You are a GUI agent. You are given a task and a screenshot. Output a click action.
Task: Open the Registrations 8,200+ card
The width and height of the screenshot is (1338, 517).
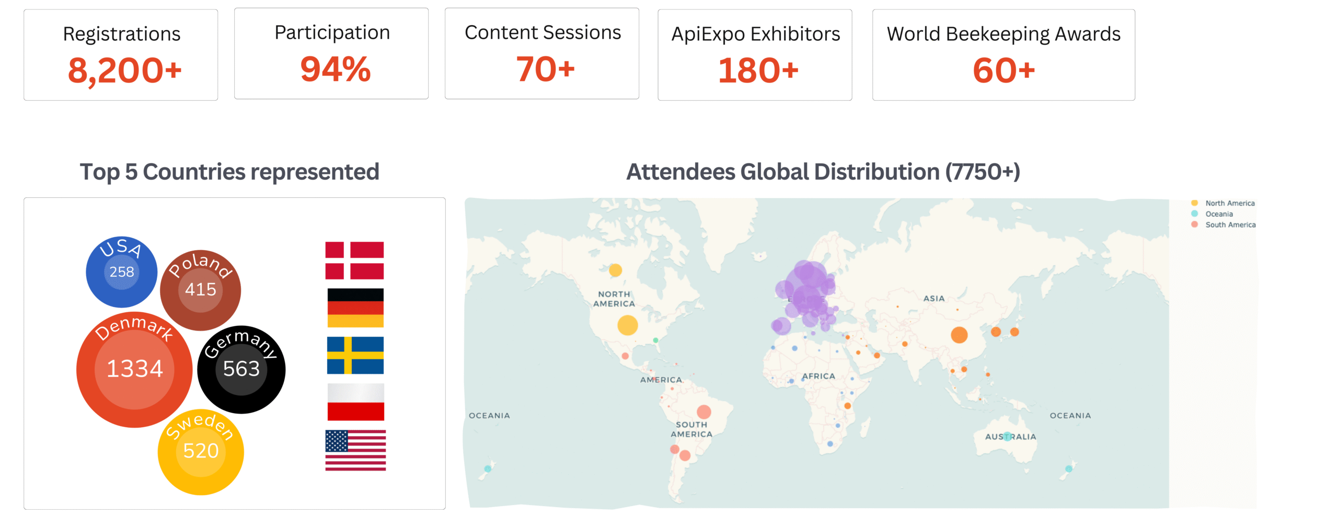click(121, 55)
